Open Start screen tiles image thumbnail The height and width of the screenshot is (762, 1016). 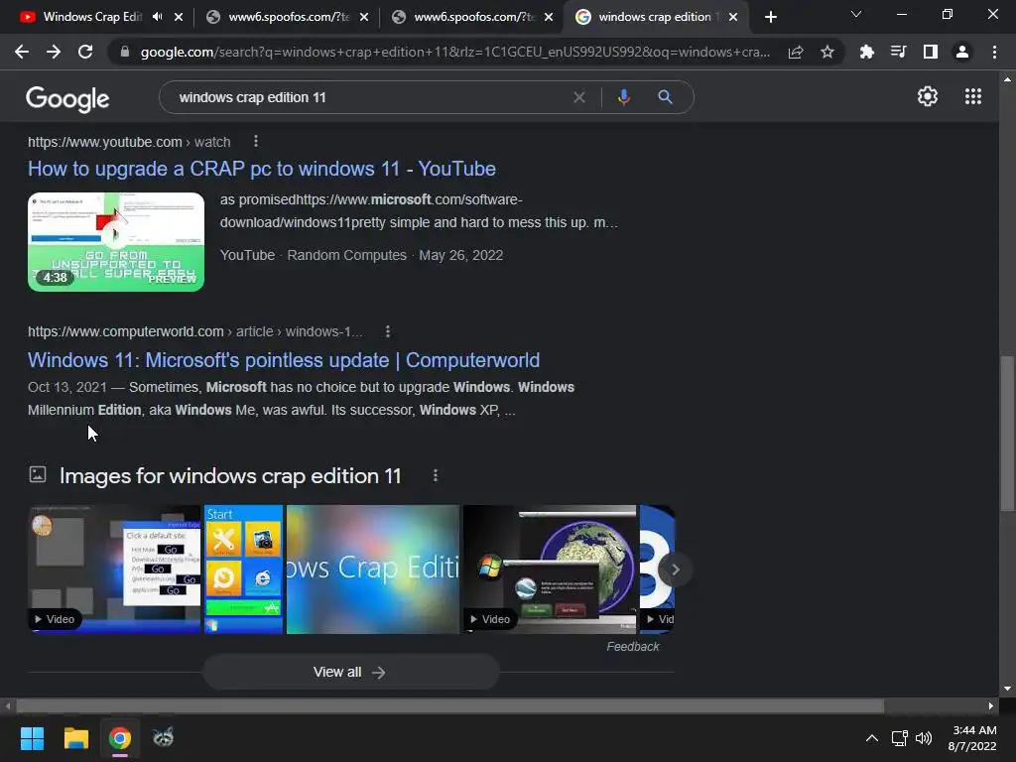click(x=244, y=570)
